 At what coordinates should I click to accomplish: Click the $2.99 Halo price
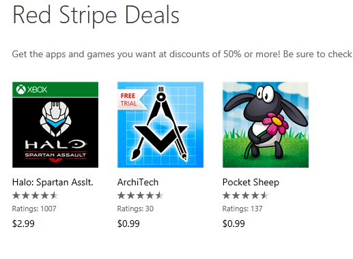(x=23, y=224)
